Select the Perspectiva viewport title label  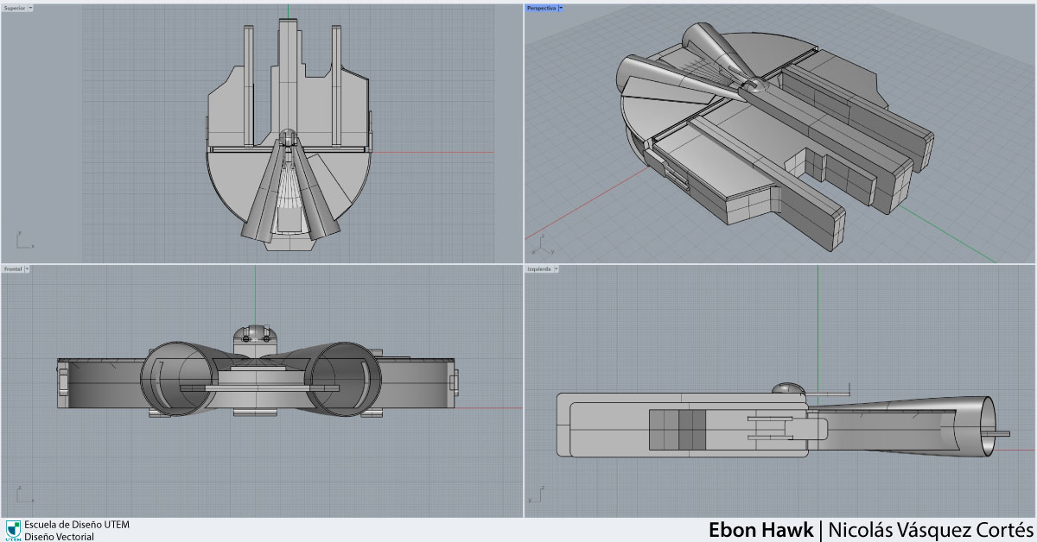(541, 8)
